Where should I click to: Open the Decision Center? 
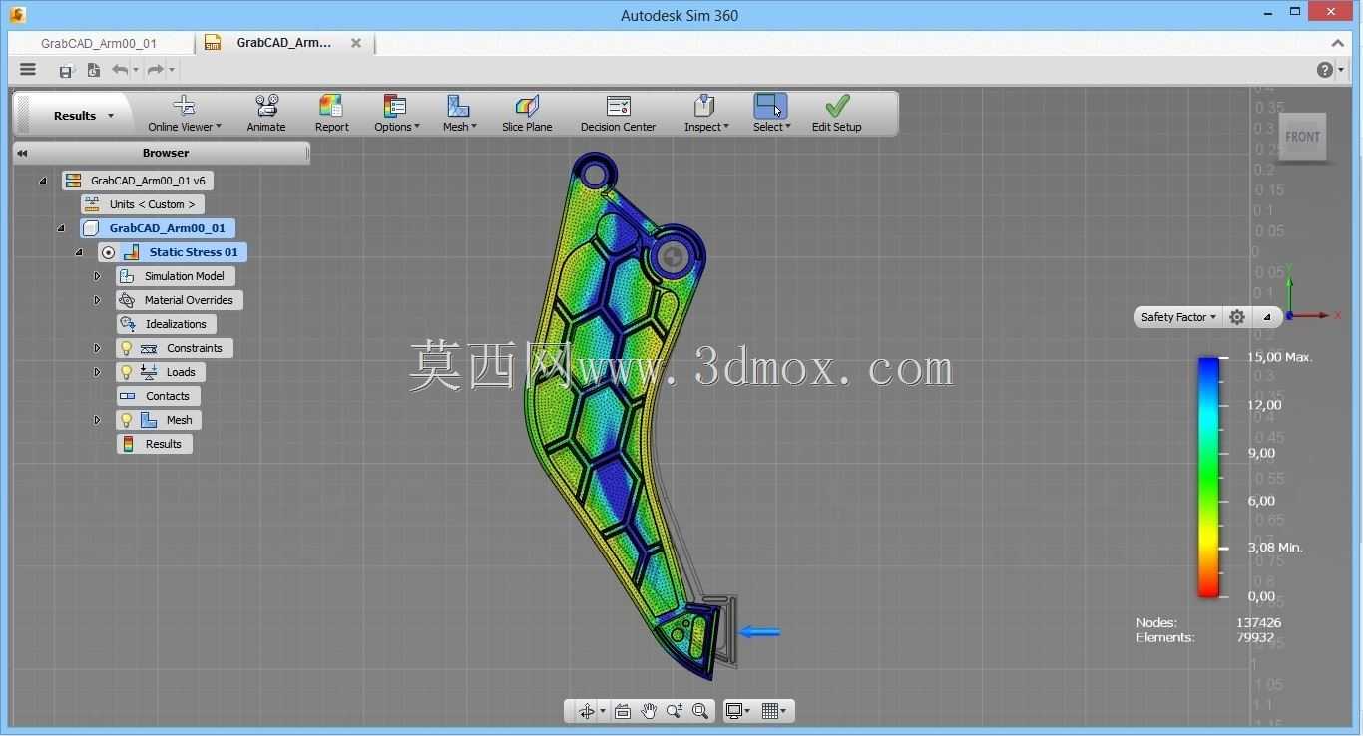pos(618,114)
